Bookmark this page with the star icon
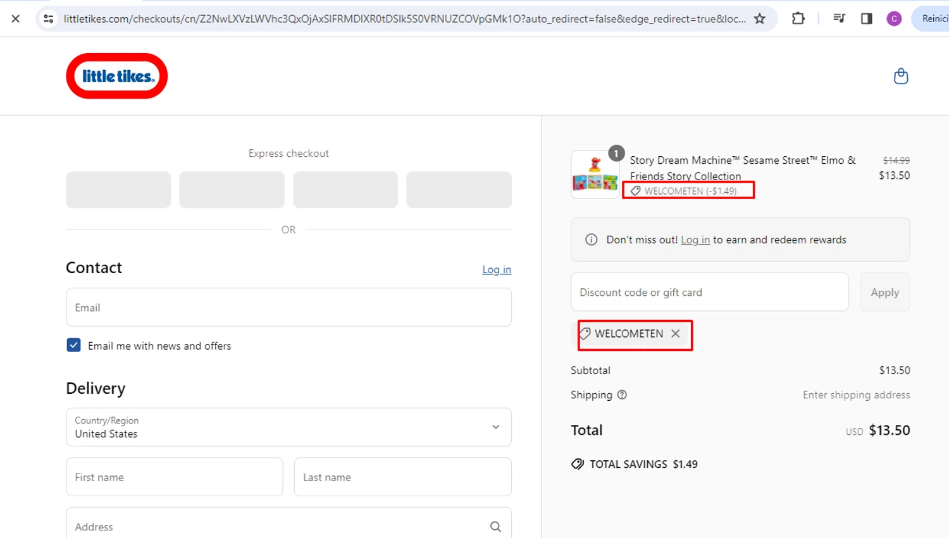The width and height of the screenshot is (949, 538). click(760, 19)
